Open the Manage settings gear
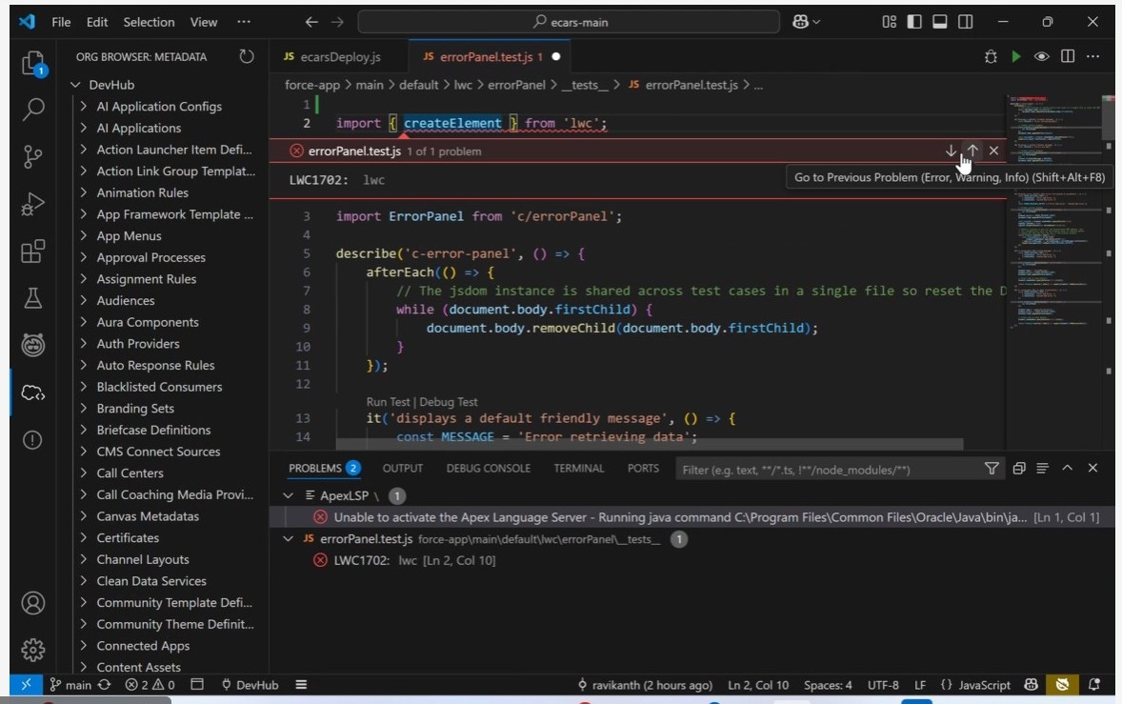This screenshot has width=1122, height=704. pos(33,649)
